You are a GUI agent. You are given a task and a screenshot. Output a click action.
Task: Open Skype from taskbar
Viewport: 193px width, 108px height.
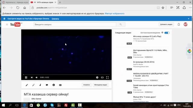(x=52, y=105)
